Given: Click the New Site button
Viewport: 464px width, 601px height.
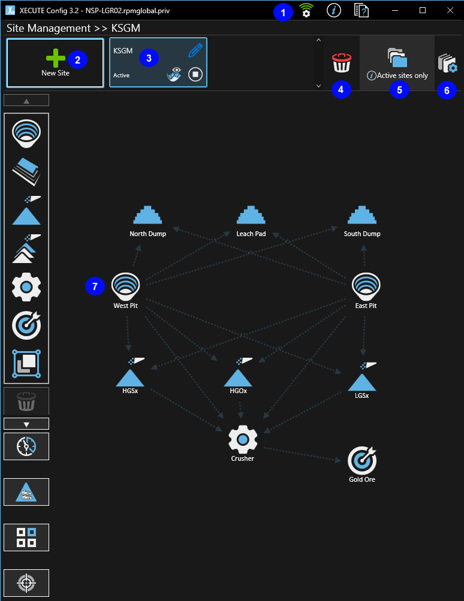Looking at the screenshot, I should tap(55, 63).
